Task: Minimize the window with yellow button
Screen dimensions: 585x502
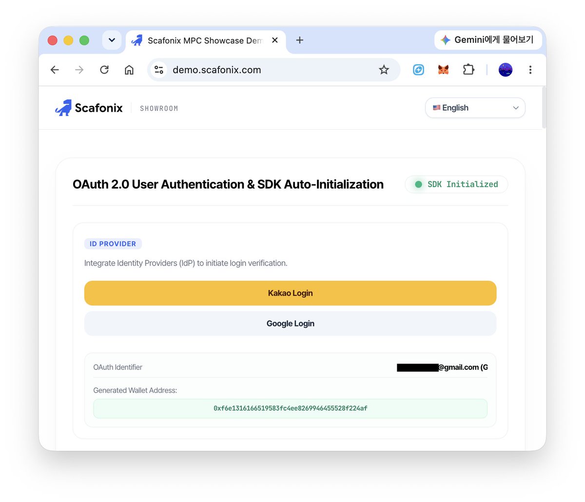Action: (68, 40)
